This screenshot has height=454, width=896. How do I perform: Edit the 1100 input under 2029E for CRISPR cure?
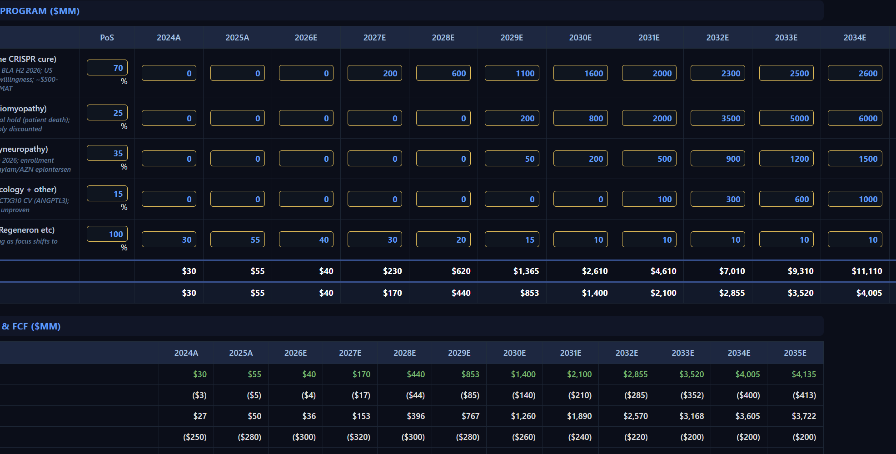512,73
